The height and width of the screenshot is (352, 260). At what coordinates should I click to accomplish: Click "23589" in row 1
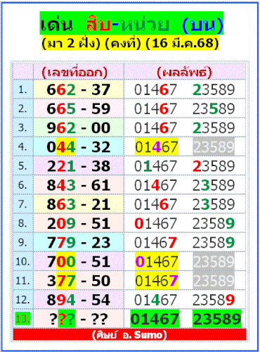(214, 89)
